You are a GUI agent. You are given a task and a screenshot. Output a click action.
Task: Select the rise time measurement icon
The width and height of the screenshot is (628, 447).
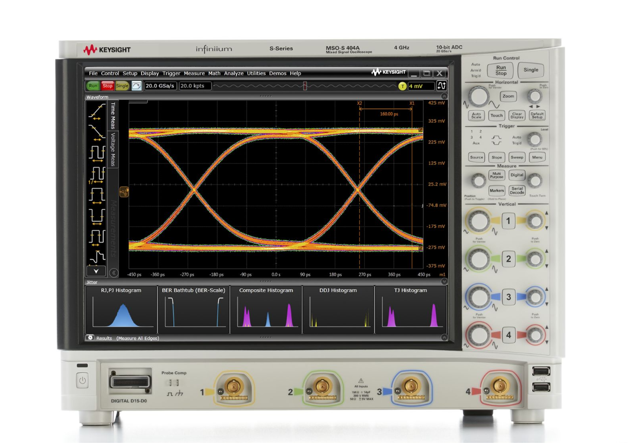click(x=96, y=111)
